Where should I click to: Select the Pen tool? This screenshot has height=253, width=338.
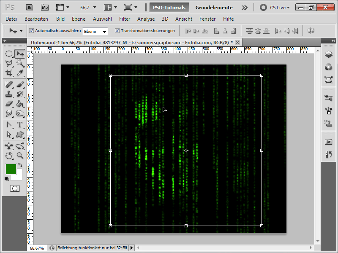pyautogui.click(x=9, y=125)
